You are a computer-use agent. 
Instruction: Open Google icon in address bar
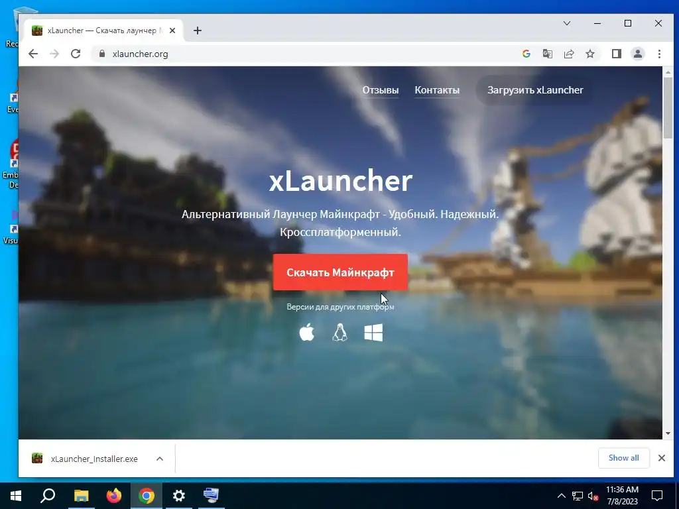526,54
